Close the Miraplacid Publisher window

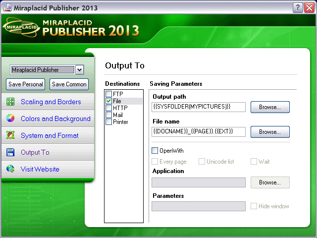(309, 8)
